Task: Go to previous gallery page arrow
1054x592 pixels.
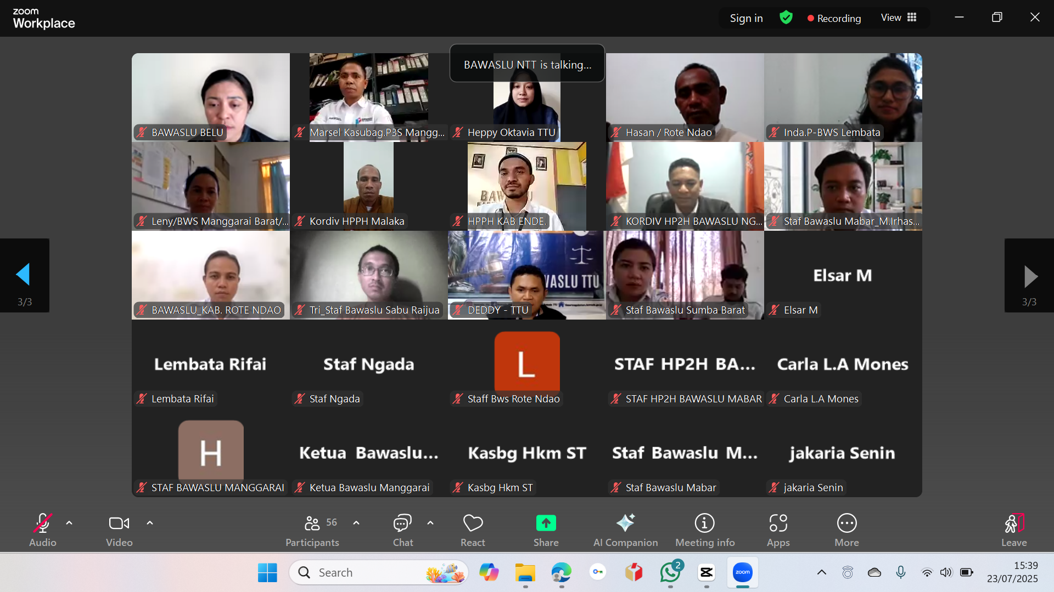Action: click(24, 275)
